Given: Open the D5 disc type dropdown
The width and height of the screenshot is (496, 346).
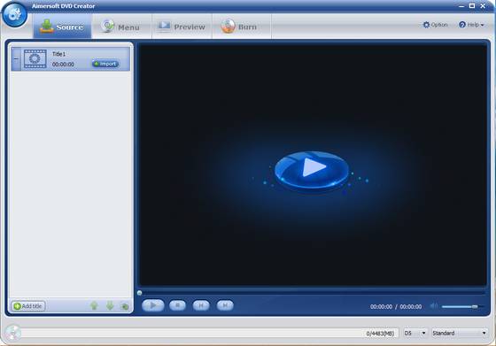Looking at the screenshot, I should point(415,333).
